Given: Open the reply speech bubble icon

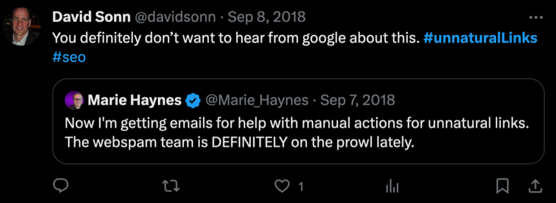Looking at the screenshot, I should point(60,186).
